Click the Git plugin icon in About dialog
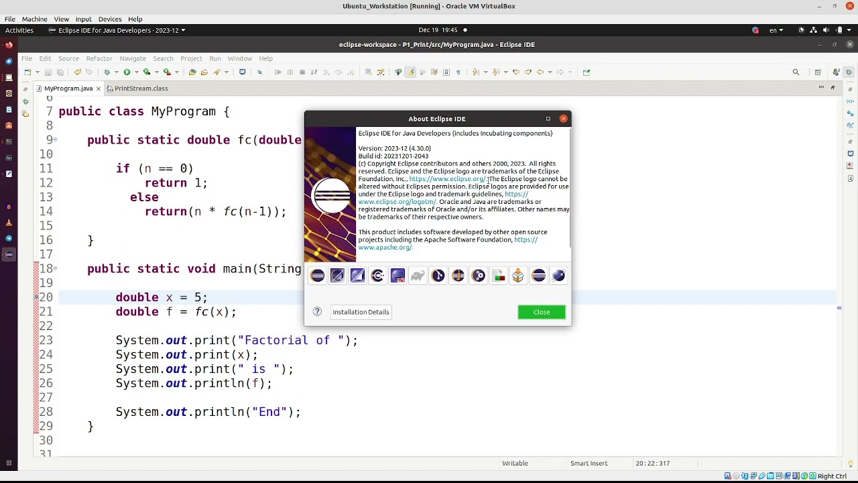Image resolution: width=858 pixels, height=483 pixels. pyautogui.click(x=438, y=276)
